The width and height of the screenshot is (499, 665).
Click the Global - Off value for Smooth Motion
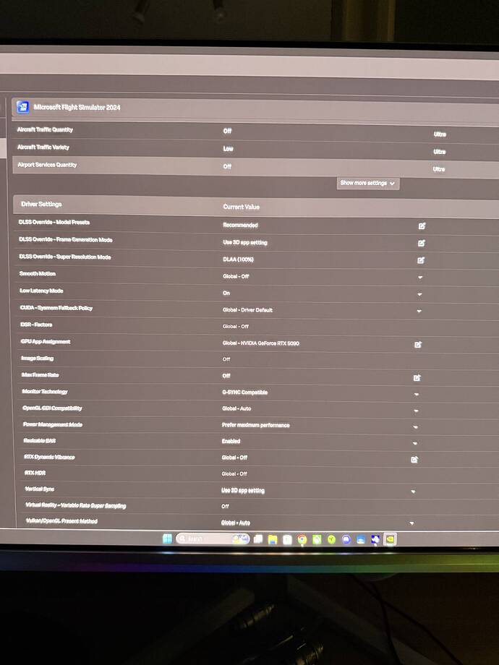click(x=236, y=276)
